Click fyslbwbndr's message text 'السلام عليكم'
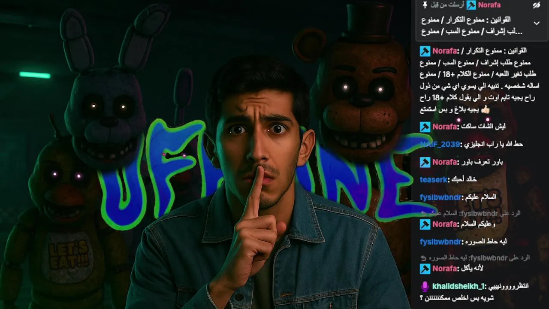Image resolution: width=549 pixels, height=309 pixels. click(480, 197)
